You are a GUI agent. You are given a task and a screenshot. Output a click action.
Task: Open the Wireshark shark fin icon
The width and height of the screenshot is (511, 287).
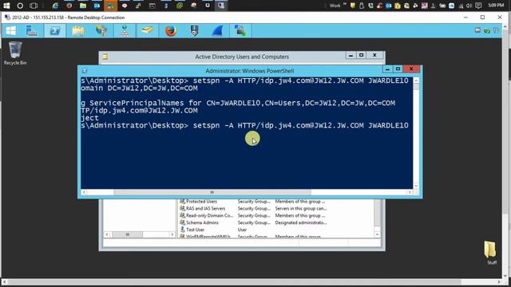[217, 31]
